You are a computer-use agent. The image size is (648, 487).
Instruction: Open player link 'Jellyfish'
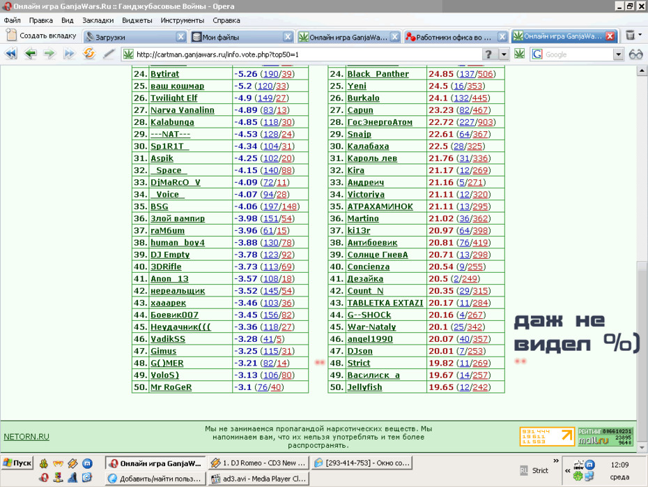pos(364,387)
